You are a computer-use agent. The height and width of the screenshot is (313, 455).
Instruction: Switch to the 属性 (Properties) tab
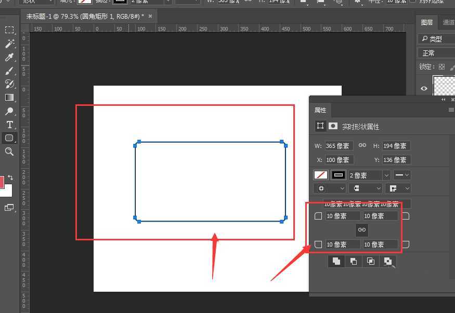point(320,110)
